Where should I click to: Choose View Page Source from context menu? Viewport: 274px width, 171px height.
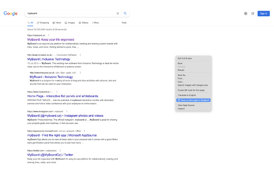(x=186, y=105)
